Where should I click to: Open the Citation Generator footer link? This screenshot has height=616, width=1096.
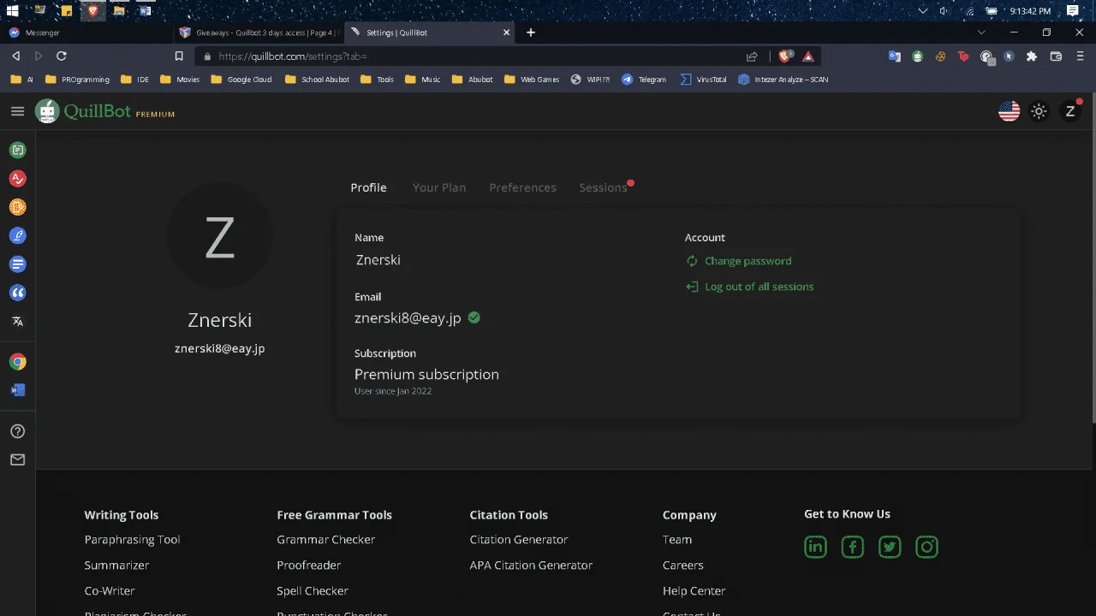pos(519,540)
